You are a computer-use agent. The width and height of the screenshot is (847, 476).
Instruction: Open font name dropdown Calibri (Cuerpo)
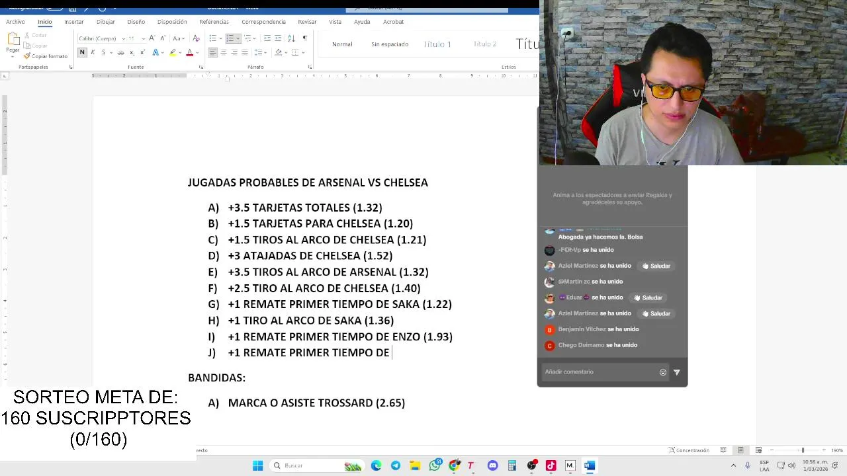tap(123, 38)
